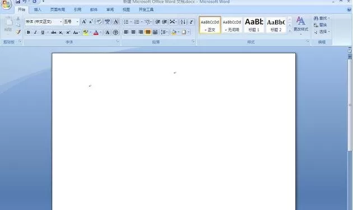Shrink the font size
Viewport: 353px width, 210px height.
91,22
